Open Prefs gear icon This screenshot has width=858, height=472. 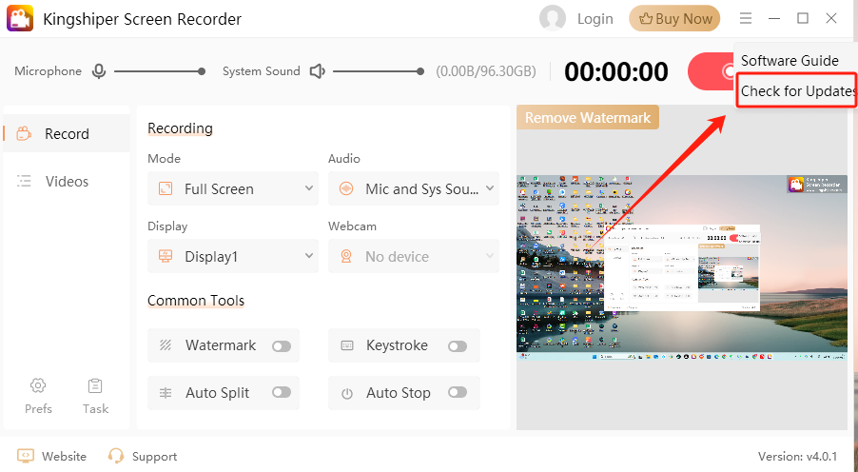38,386
